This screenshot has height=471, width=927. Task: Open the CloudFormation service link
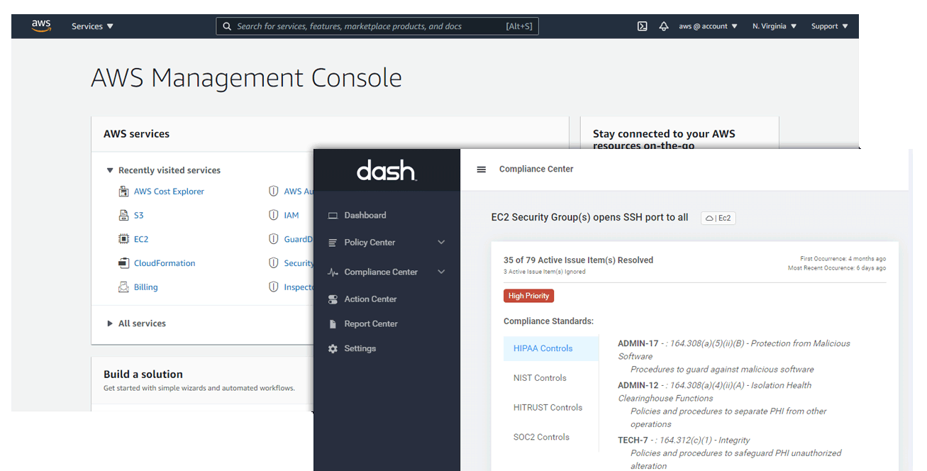pos(165,263)
